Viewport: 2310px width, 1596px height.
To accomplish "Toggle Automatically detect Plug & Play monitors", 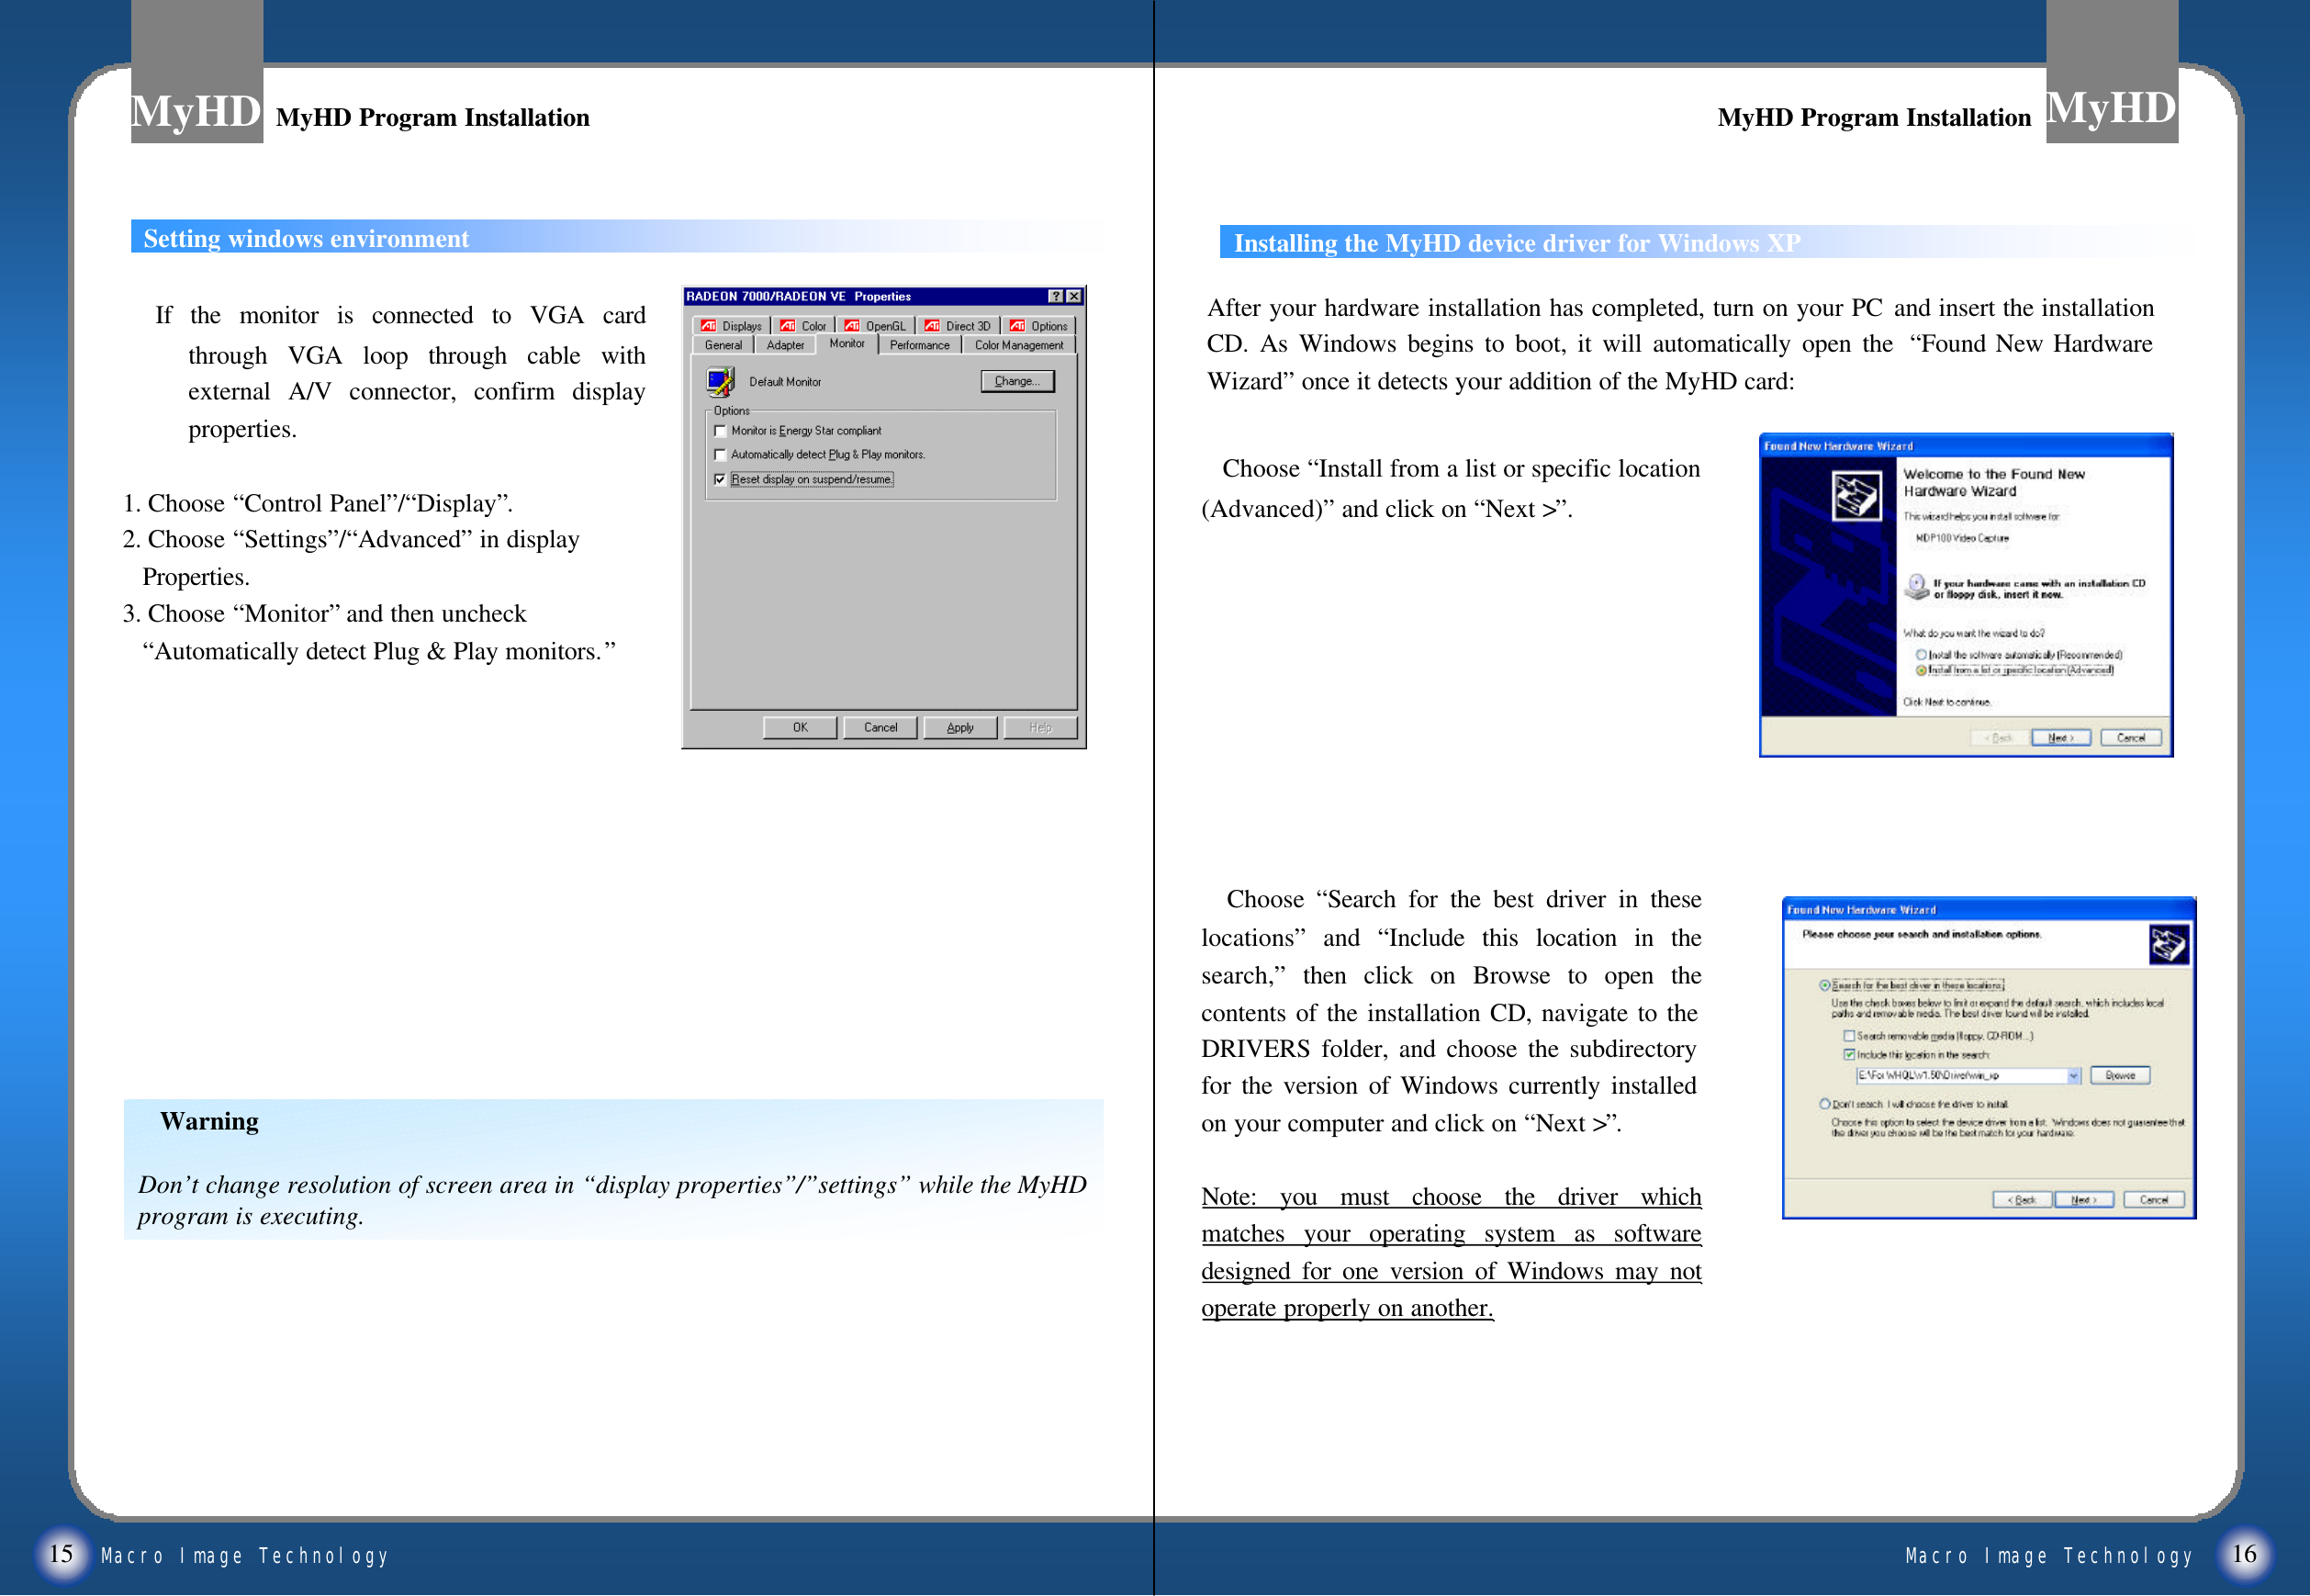I will (720, 455).
